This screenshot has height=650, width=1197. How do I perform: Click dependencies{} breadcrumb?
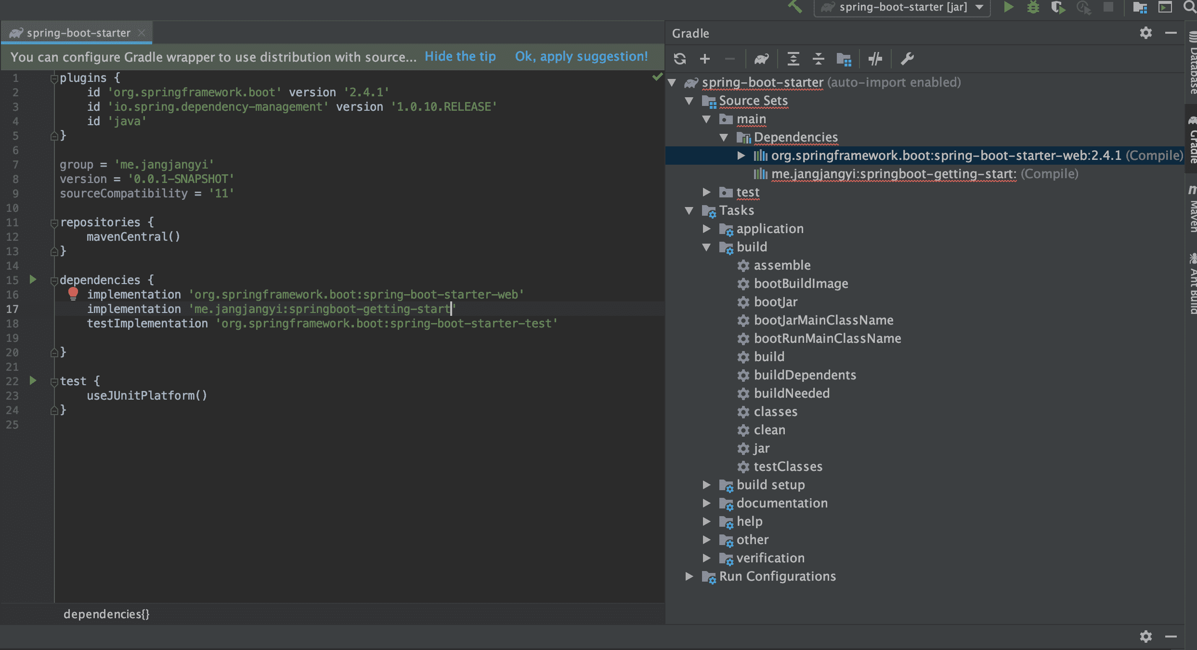click(x=106, y=614)
